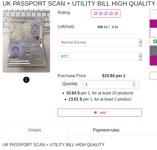Screen dimensions: 157x150
Task: Click the red outlined button at right edge
Action: (x=153, y=76)
